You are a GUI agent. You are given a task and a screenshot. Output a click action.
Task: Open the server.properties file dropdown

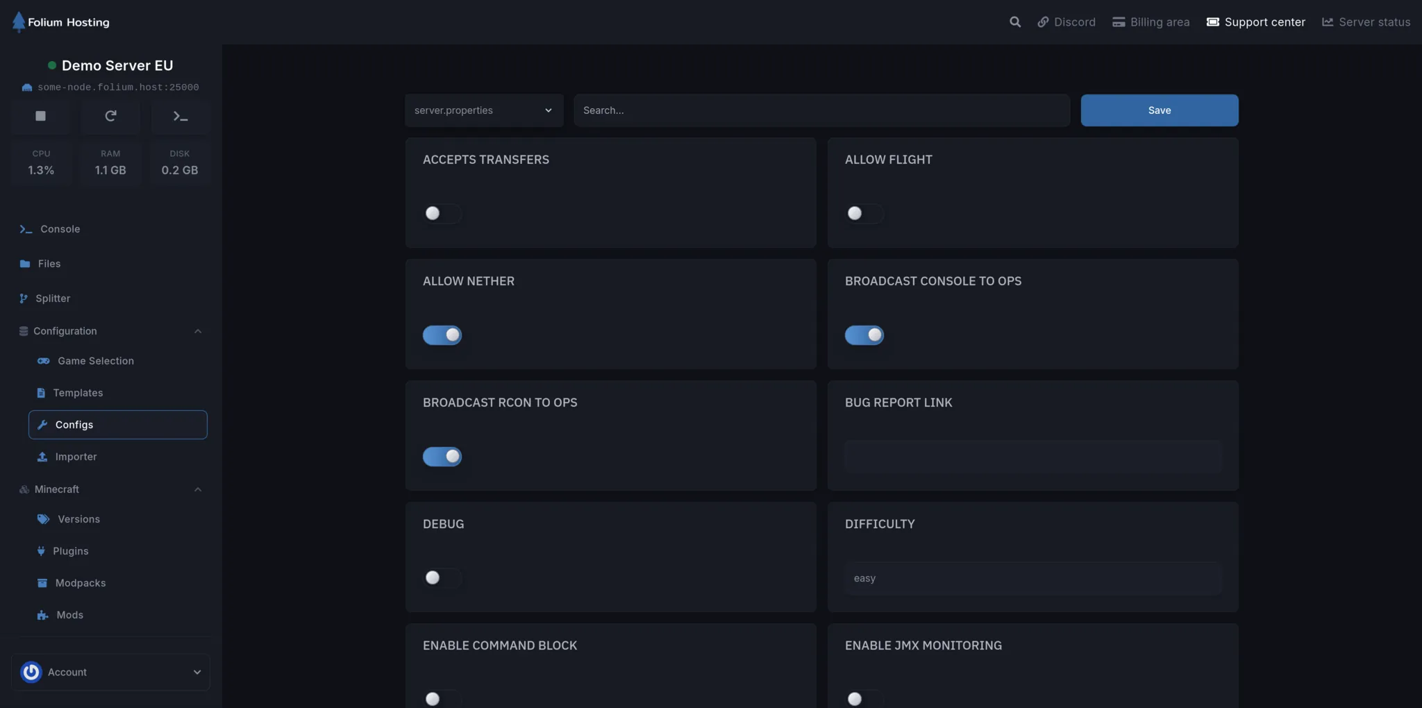[x=483, y=110]
